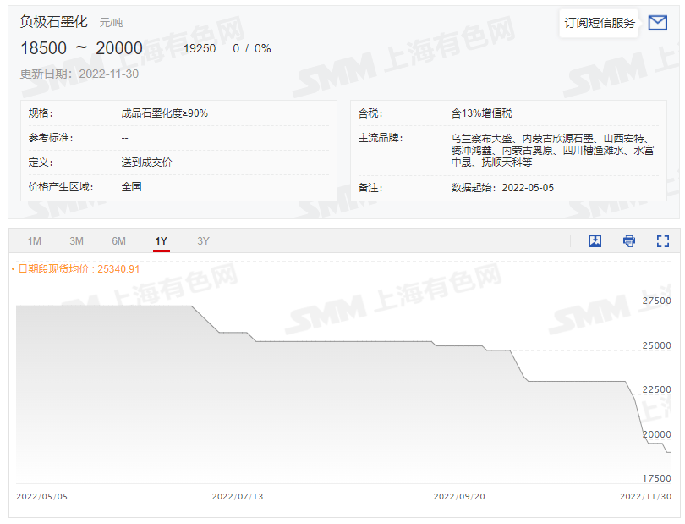
Task: Open 订阅短信服务 subscription
Action: point(600,23)
